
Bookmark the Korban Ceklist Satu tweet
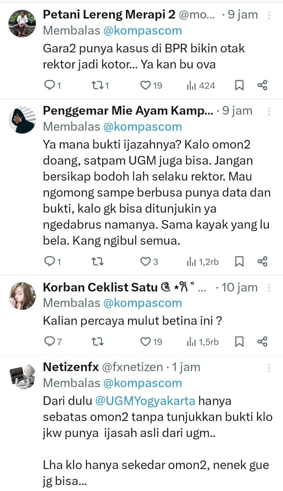point(239,342)
